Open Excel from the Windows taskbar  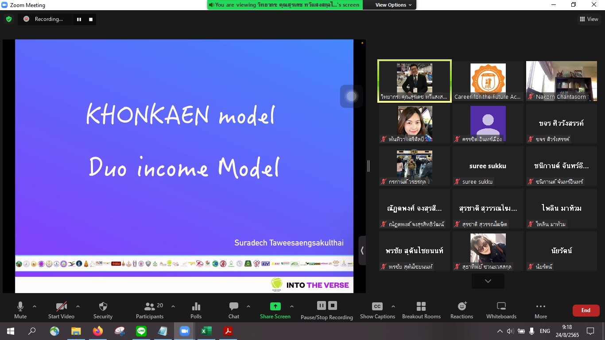pyautogui.click(x=206, y=331)
